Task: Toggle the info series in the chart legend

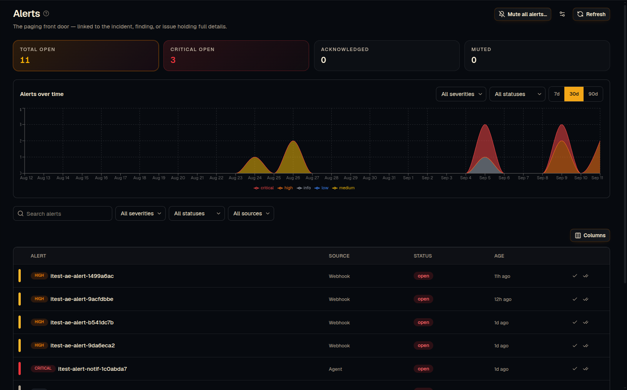Action: point(304,188)
